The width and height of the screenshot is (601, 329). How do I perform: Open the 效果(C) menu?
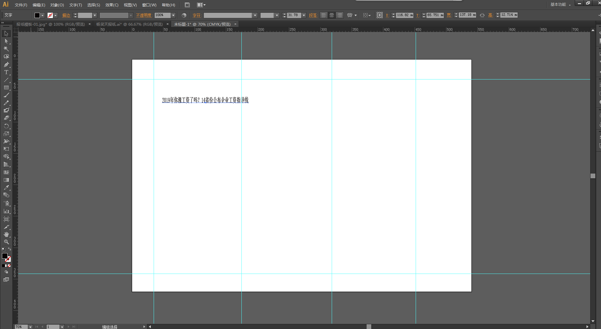coord(112,5)
